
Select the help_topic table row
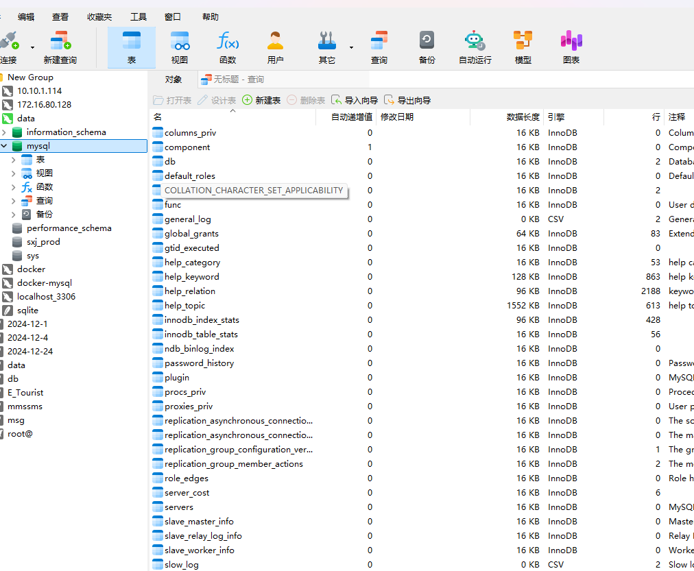184,306
